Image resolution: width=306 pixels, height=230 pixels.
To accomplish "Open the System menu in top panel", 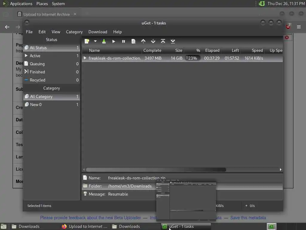I will pos(58,4).
